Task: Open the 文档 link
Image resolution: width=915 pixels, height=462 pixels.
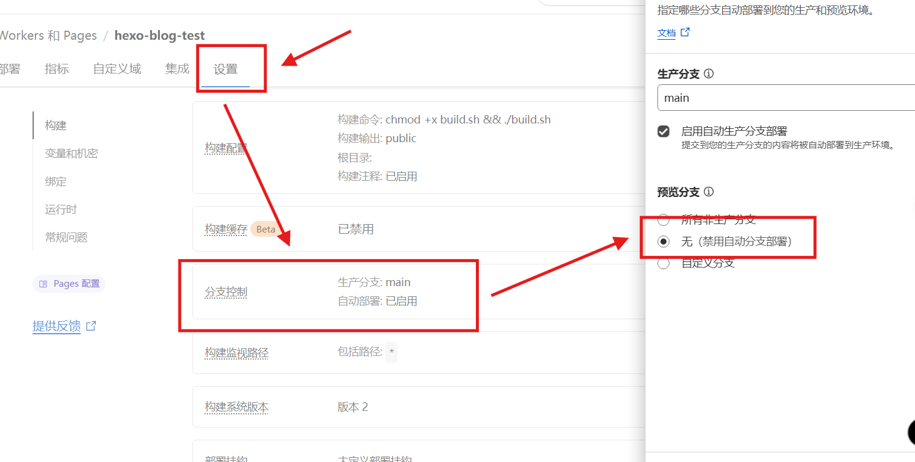Action: pos(666,33)
